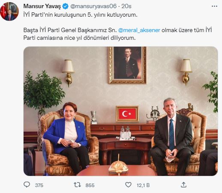Click the share upload icon

point(183,185)
